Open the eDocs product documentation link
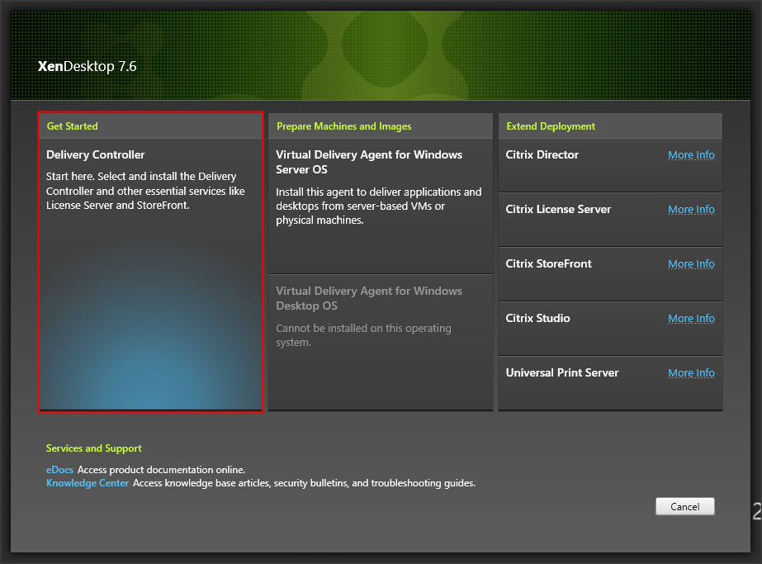 pyautogui.click(x=59, y=470)
